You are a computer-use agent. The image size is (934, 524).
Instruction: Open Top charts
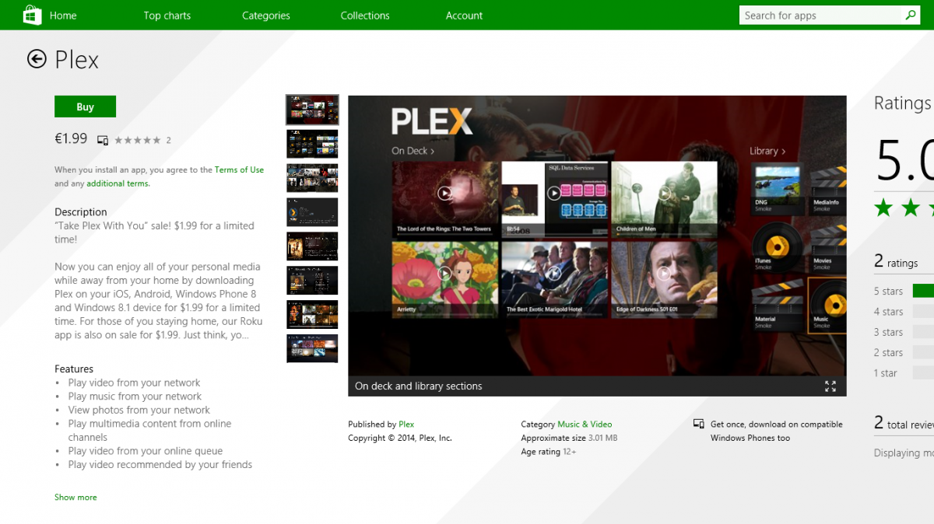pyautogui.click(x=167, y=16)
